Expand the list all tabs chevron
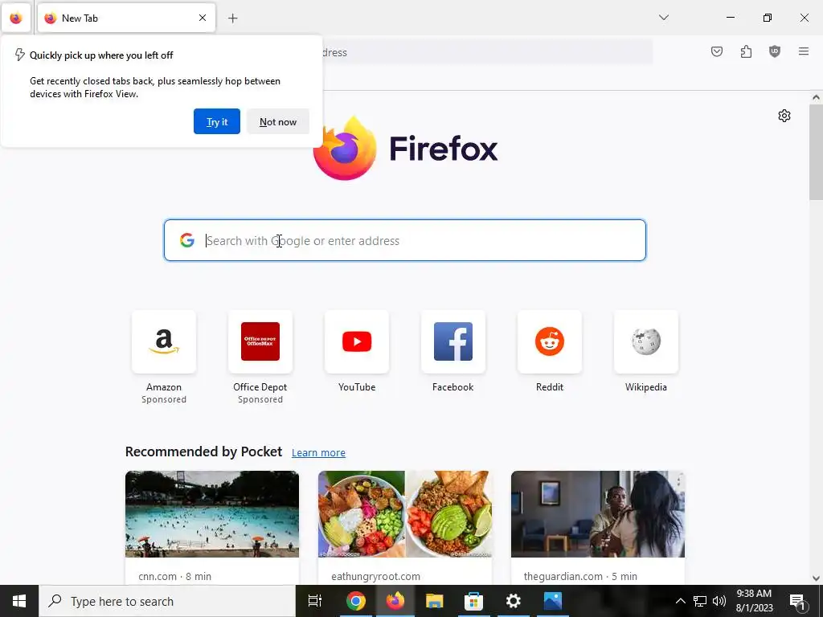823x617 pixels. tap(663, 18)
